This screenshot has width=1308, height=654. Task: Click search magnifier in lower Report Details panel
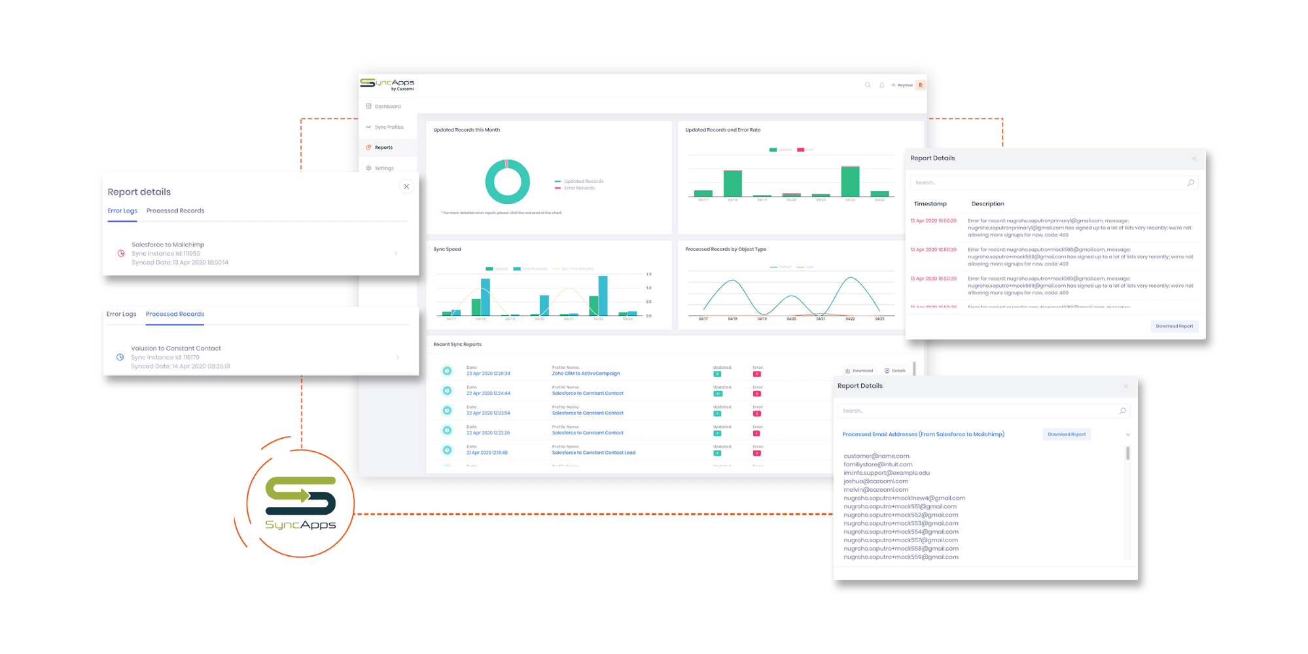(1123, 411)
